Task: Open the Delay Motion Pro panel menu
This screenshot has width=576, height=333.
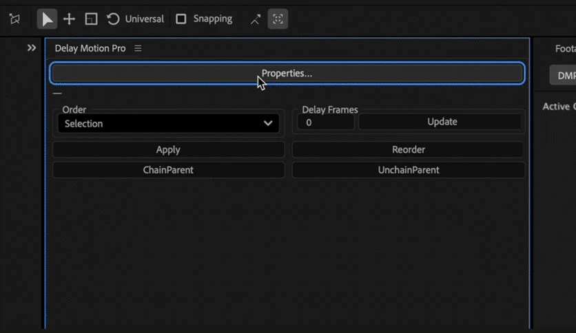Action: pyautogui.click(x=138, y=48)
